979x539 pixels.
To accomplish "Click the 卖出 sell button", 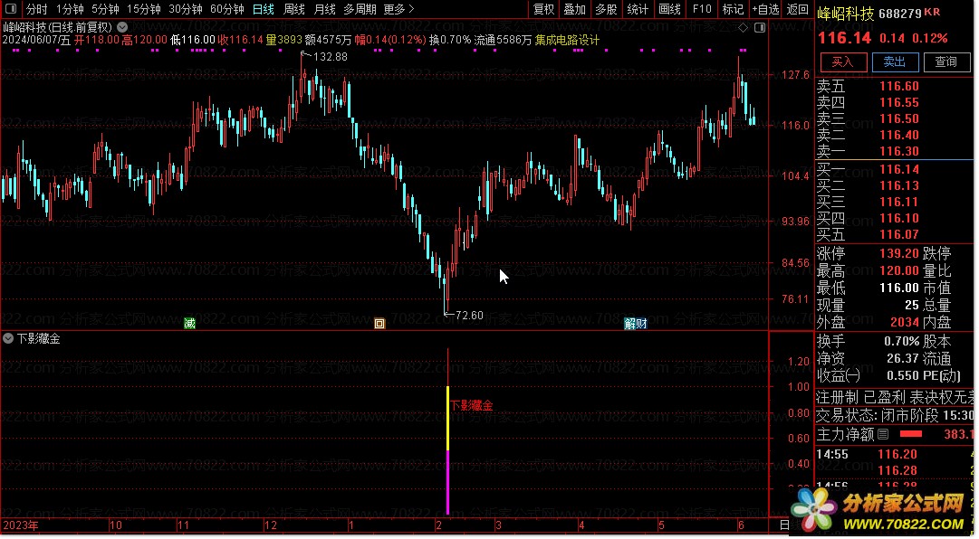I will pos(894,61).
